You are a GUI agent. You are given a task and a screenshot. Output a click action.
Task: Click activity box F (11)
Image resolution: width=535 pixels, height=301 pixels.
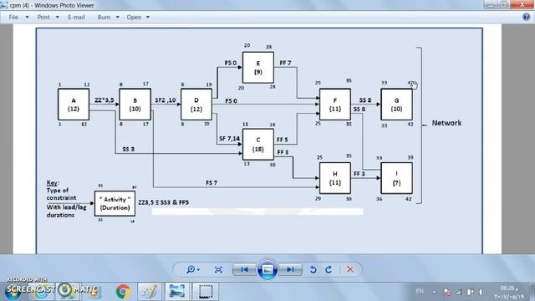pos(335,105)
